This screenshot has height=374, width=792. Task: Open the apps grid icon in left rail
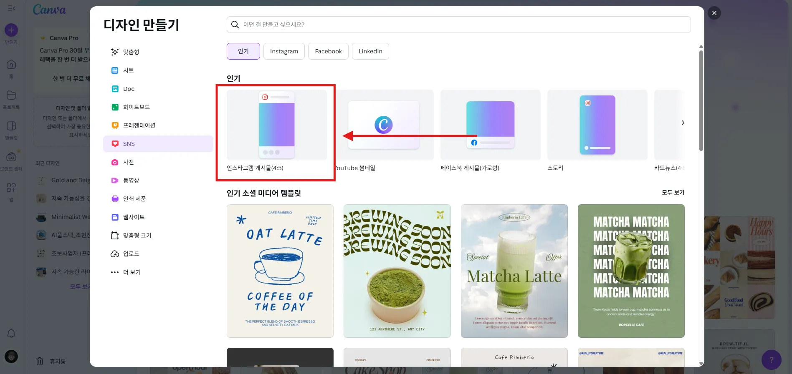tap(11, 188)
